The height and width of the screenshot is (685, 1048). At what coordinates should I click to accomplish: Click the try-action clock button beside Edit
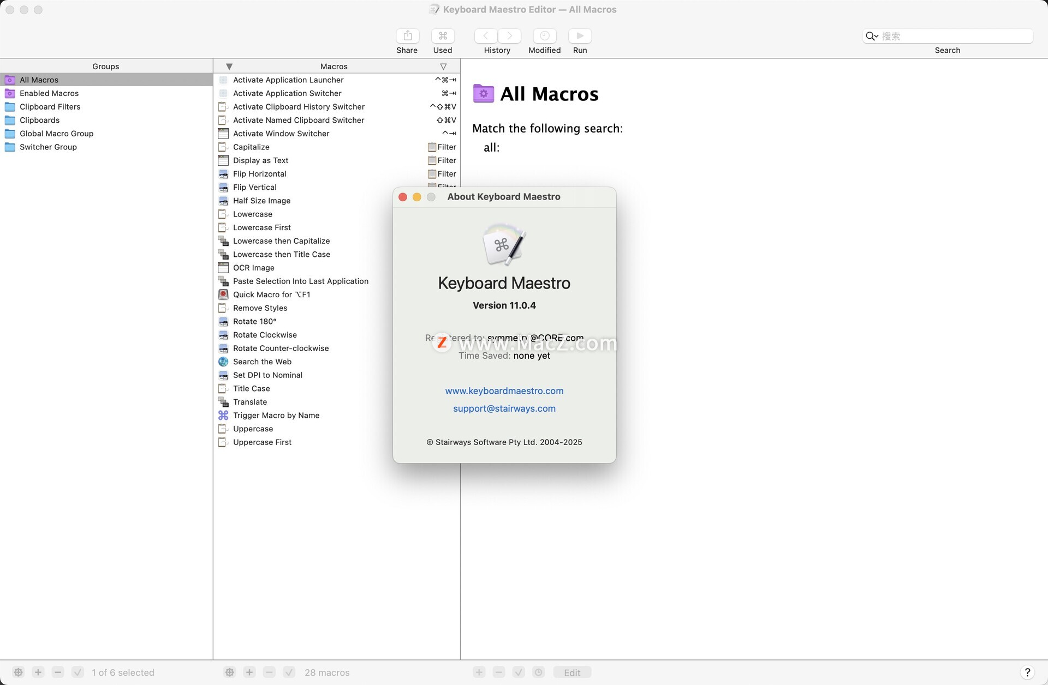coord(538,672)
